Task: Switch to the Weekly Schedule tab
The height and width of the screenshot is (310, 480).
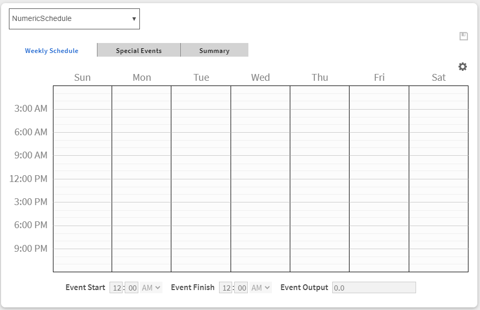Action: coord(52,51)
